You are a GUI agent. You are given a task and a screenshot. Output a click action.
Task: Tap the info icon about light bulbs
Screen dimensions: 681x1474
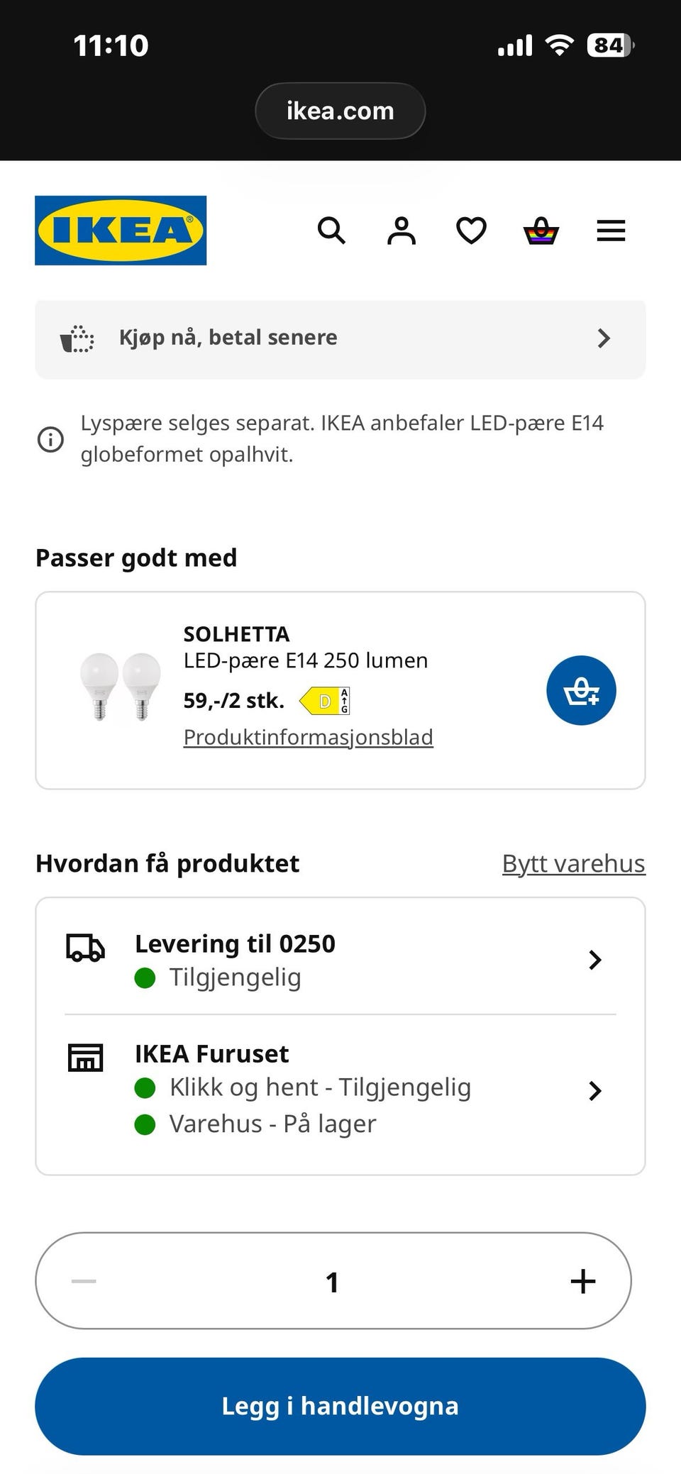tap(50, 439)
